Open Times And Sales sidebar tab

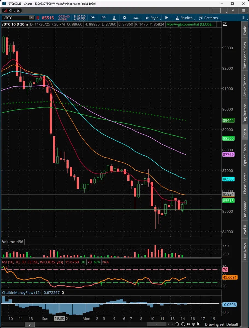(245, 56)
